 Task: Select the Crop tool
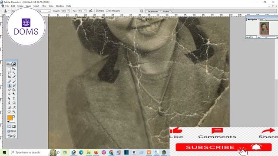[9, 77]
